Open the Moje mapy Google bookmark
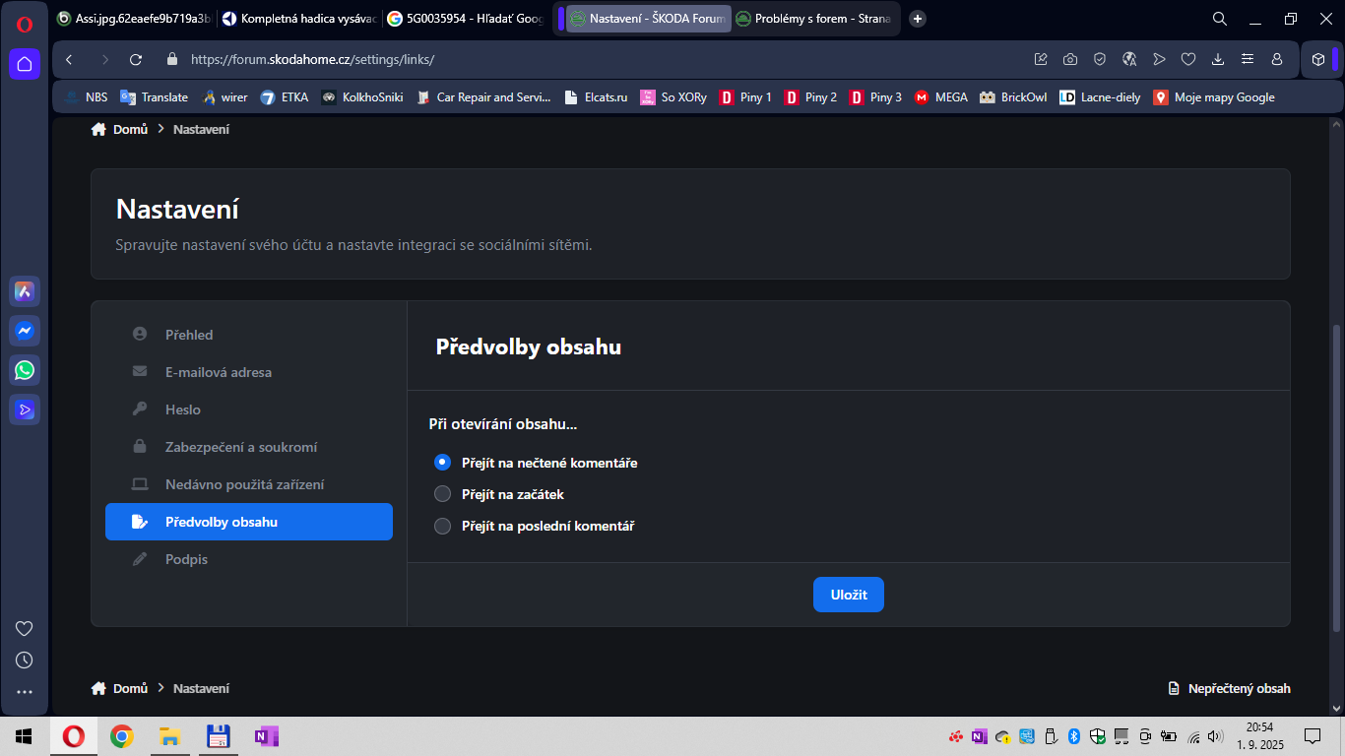1345x756 pixels. tap(1214, 97)
